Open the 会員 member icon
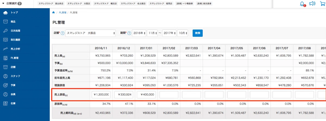326x121 pixels. [x=5, y=94]
